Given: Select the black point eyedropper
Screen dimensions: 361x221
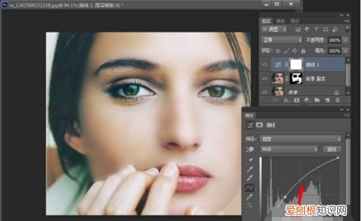Looking at the screenshot, I should point(250,160).
